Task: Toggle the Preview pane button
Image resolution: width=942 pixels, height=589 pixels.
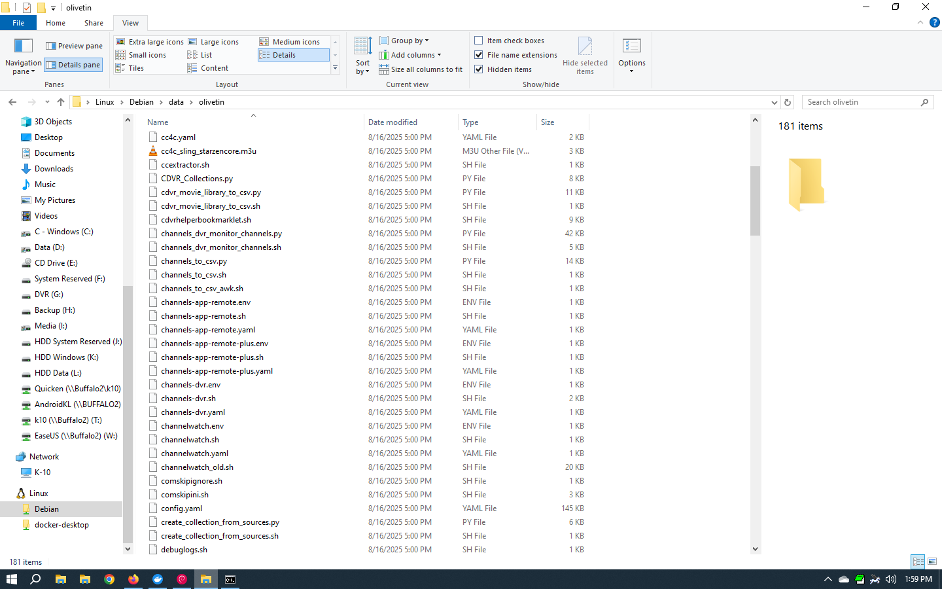Action: click(x=74, y=46)
